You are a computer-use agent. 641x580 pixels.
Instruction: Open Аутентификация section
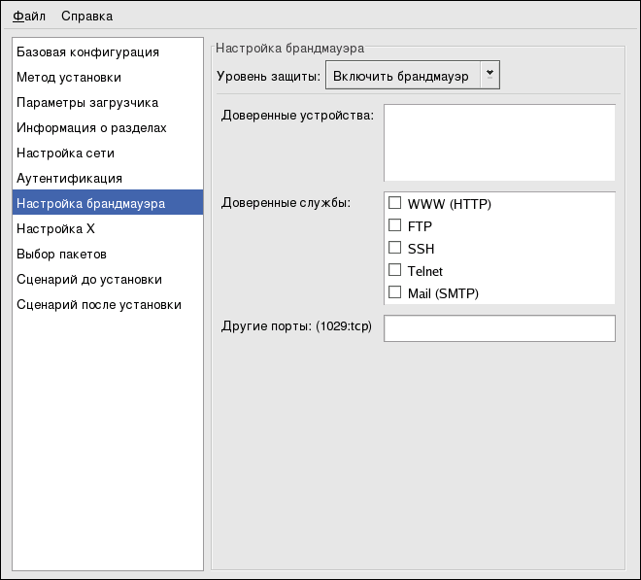(69, 178)
